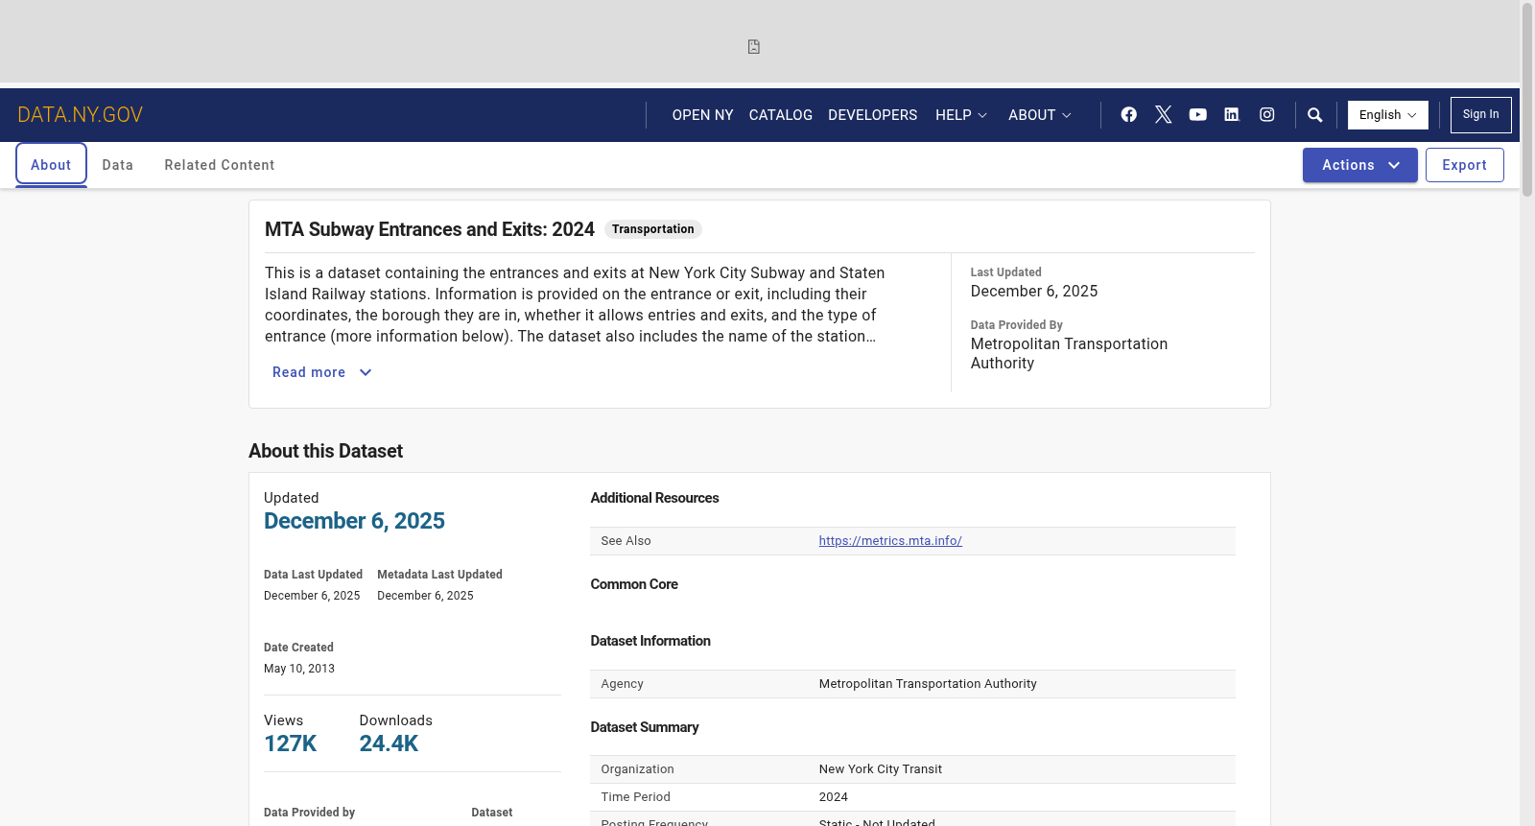Viewport: 1535px width, 826px height.
Task: Open the YouTube social icon
Action: click(1198, 114)
